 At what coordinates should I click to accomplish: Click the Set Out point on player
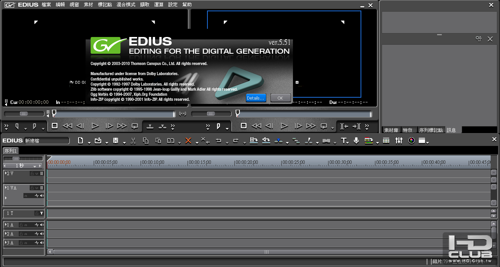click(x=34, y=126)
